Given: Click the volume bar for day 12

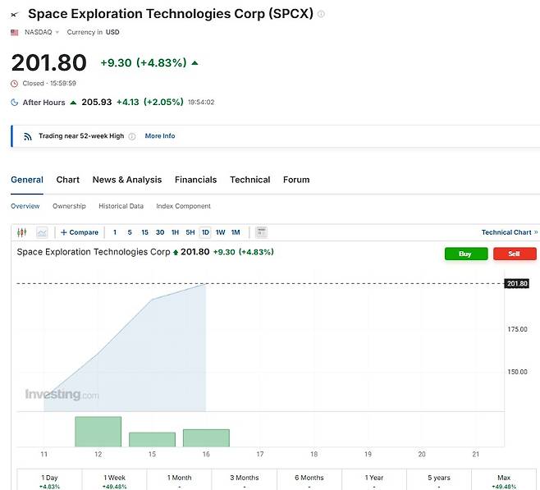Looking at the screenshot, I should point(98,432).
